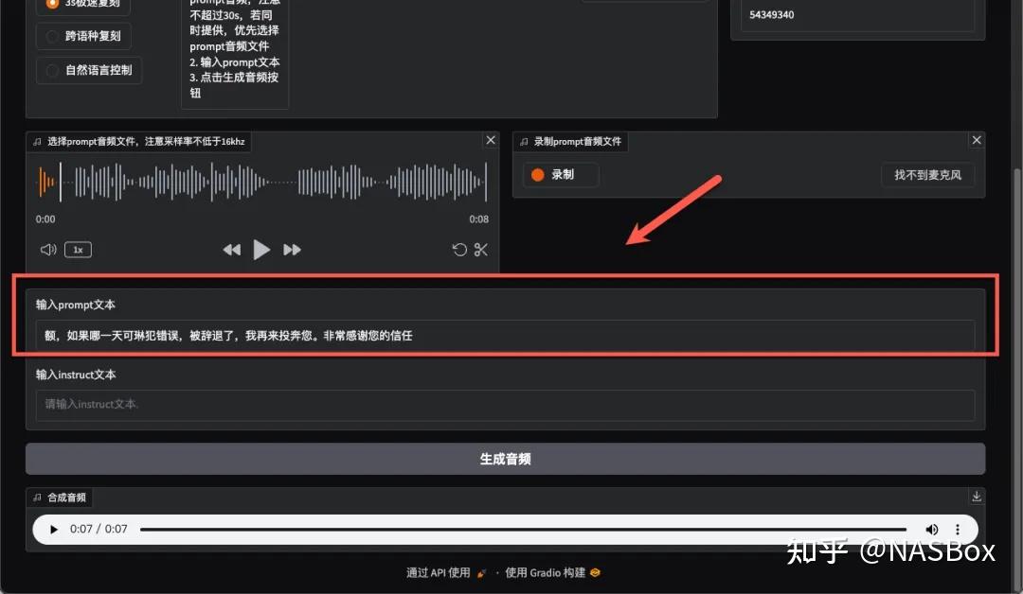Remove the uploaded prompt audio file
1023x594 pixels.
[x=490, y=140]
